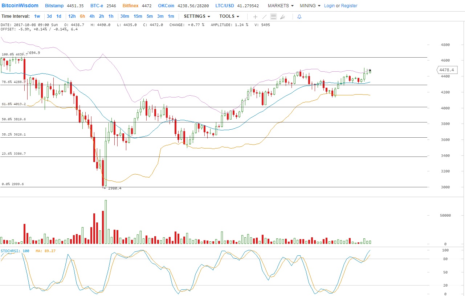
Task: Switch time interval to 1w
Action: [37, 16]
